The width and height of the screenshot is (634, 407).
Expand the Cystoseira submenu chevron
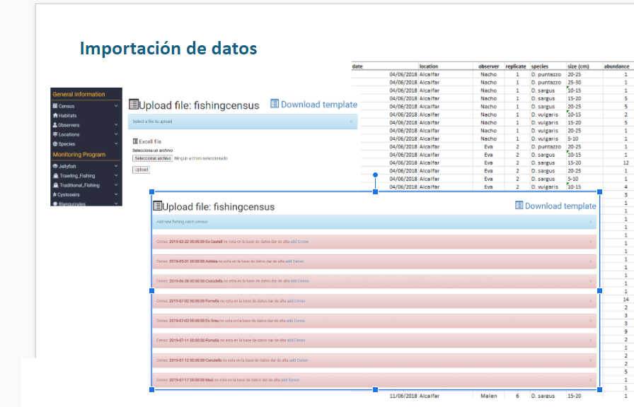click(116, 194)
